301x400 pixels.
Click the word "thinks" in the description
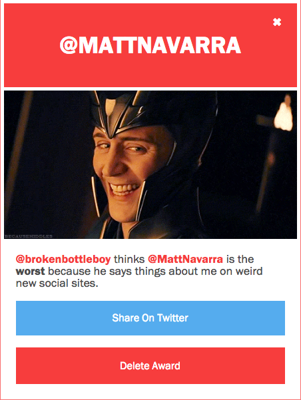coord(129,259)
